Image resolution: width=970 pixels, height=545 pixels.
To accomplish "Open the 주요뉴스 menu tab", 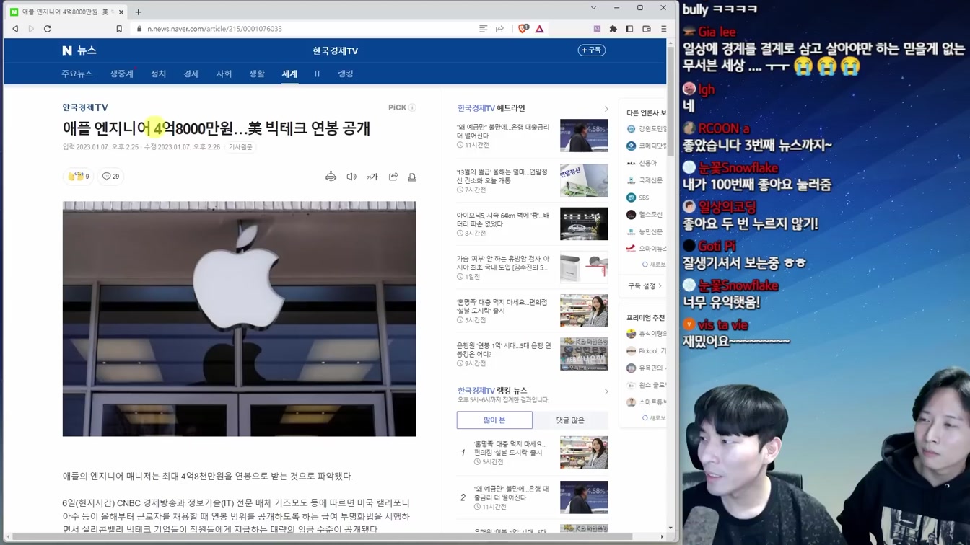I will pos(77,74).
